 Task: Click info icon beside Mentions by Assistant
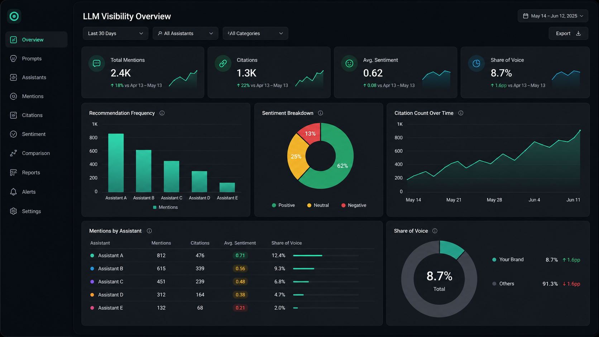pyautogui.click(x=149, y=231)
